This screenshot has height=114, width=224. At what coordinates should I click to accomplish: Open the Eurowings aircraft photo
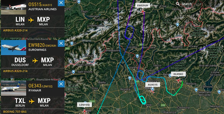13,48
